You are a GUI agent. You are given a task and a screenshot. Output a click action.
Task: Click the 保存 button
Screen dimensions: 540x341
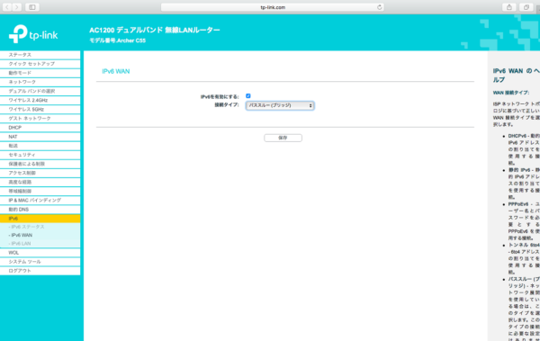pyautogui.click(x=283, y=138)
